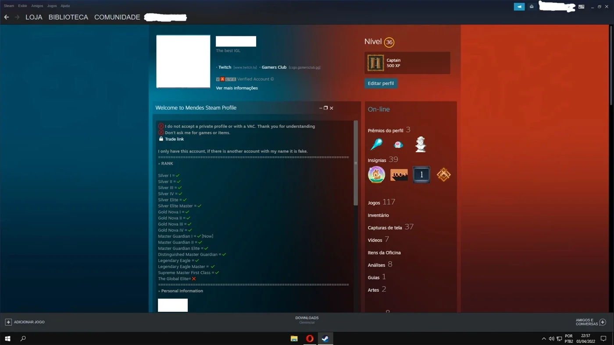
Task: Click the Editar perfil button
Action: click(x=381, y=83)
